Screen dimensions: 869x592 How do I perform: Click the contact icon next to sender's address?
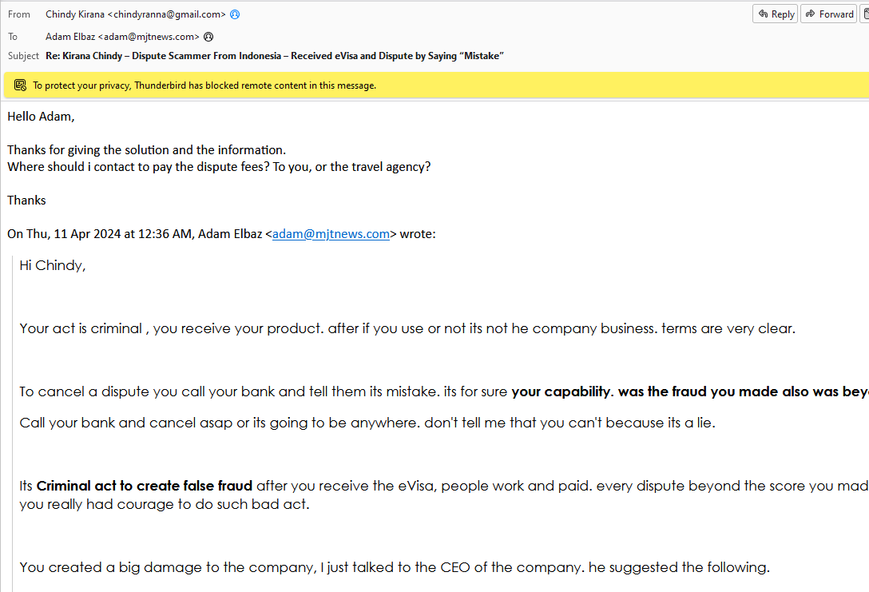click(x=235, y=14)
